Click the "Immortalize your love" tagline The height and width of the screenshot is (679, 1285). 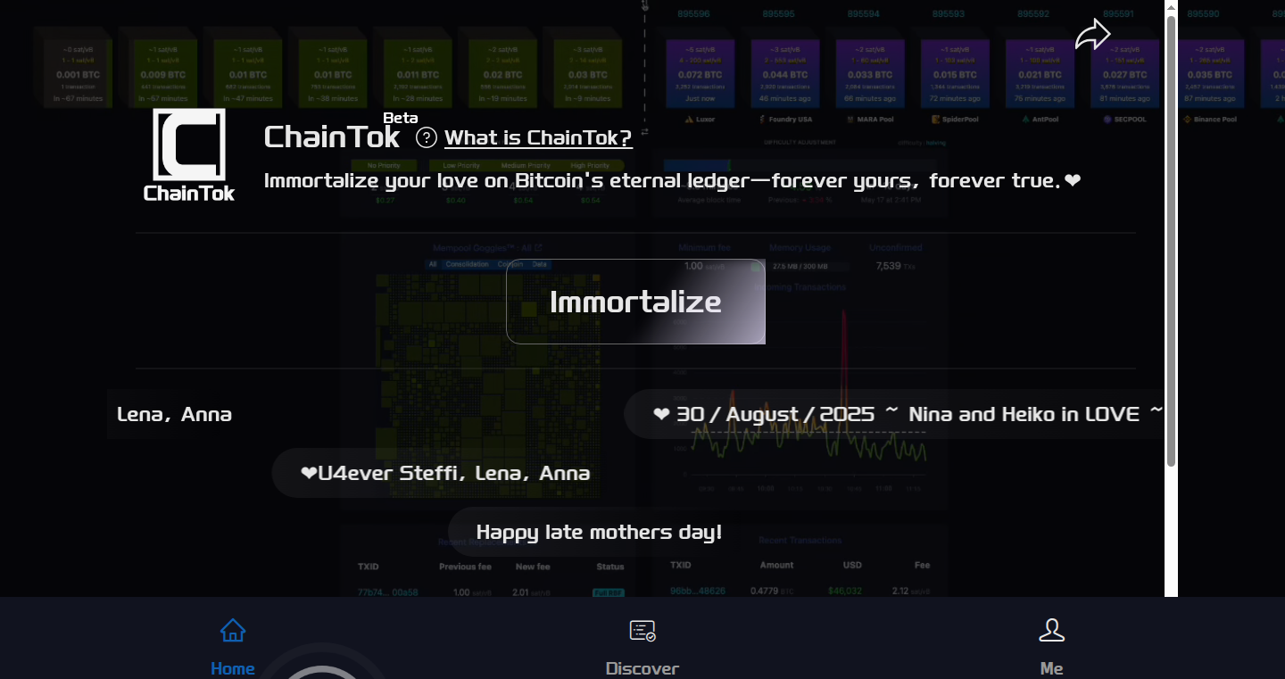673,180
